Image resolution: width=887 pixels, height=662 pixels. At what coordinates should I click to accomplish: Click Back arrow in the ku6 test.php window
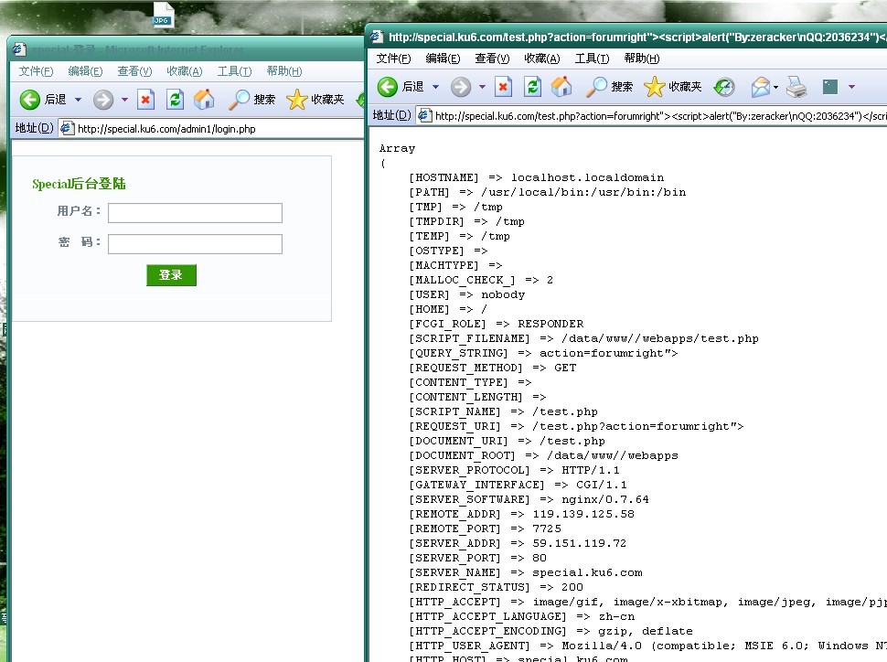tap(388, 87)
